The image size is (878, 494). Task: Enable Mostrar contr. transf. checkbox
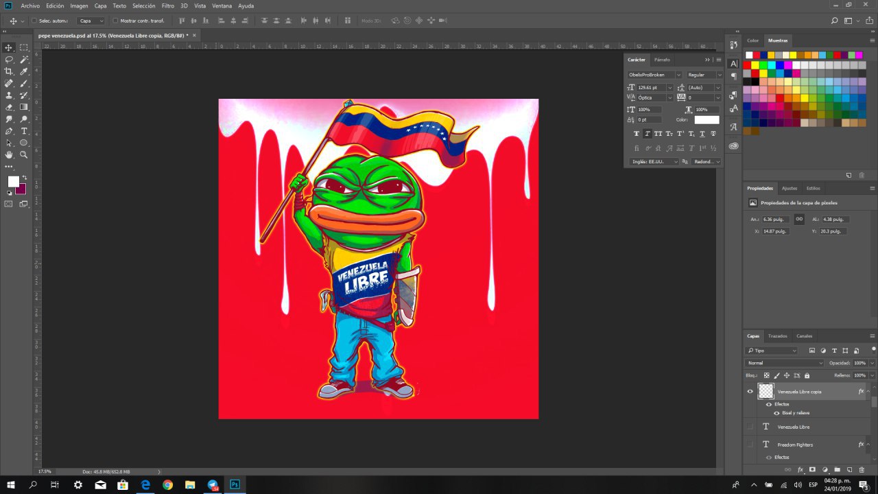[x=115, y=21]
